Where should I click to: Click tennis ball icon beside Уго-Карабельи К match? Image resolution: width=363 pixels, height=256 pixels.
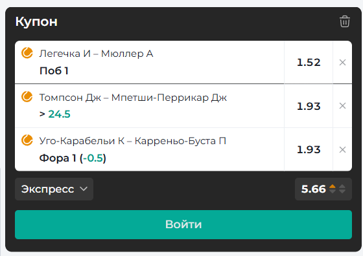pos(27,140)
